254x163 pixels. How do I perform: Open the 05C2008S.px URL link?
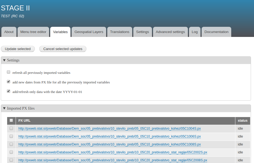pos(113,160)
